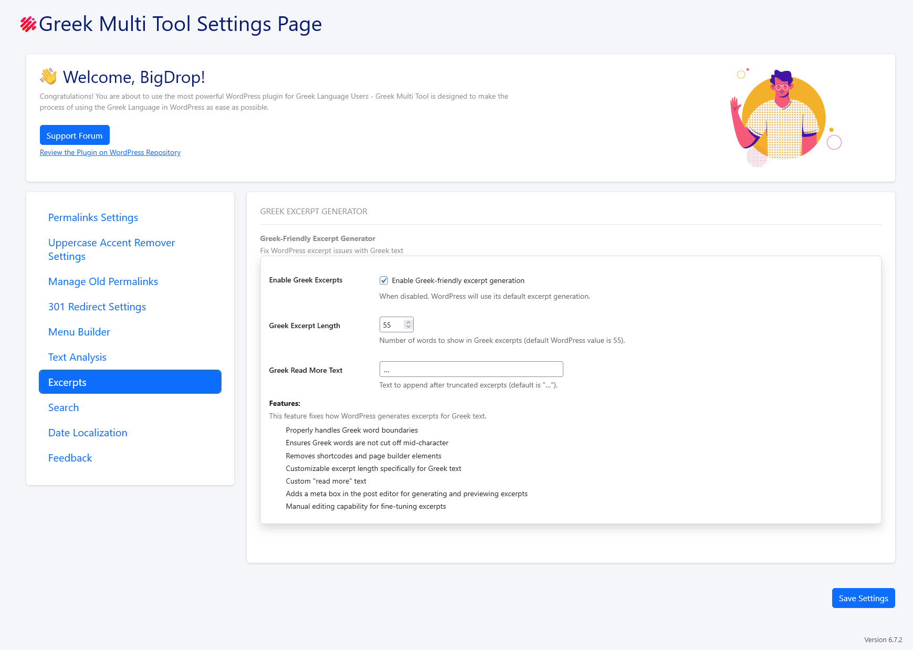913x650 pixels.
Task: Open the Permalinks Settings section
Action: coord(93,217)
